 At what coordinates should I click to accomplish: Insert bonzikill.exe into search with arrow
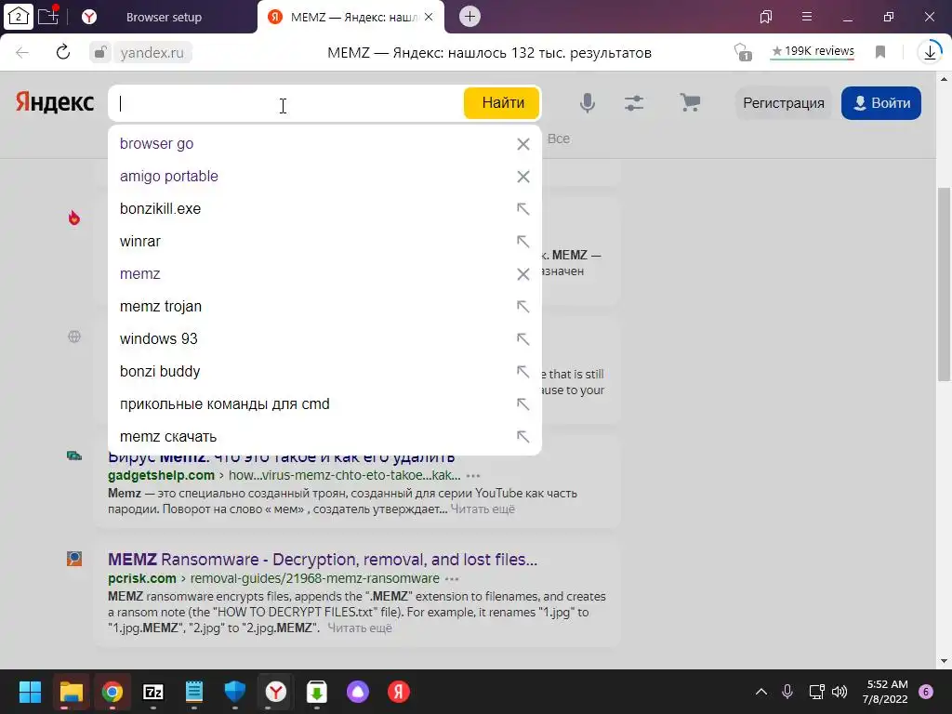[x=522, y=209]
